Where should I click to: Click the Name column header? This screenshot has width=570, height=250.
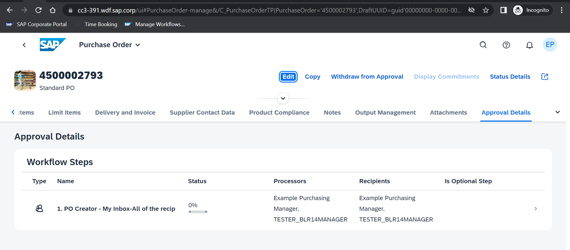[x=65, y=181]
